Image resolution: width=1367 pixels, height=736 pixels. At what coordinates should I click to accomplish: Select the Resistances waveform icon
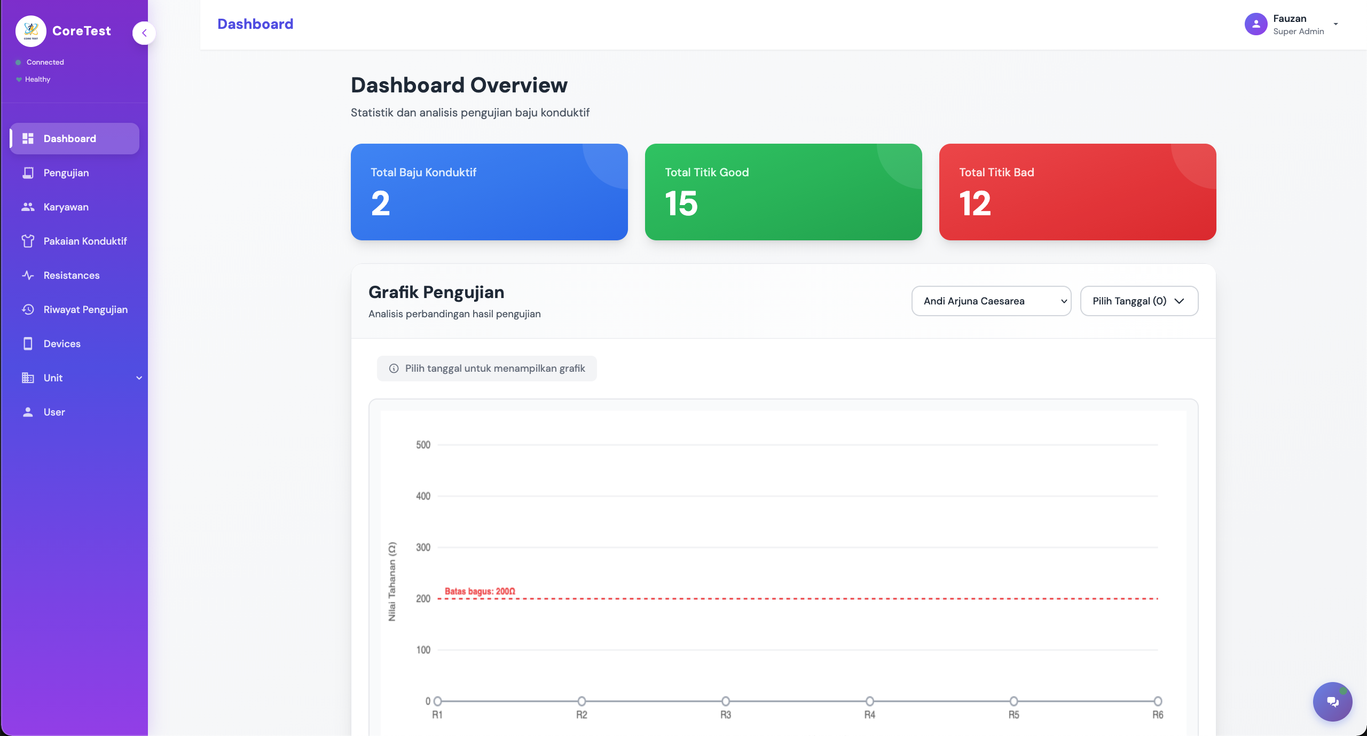point(29,275)
